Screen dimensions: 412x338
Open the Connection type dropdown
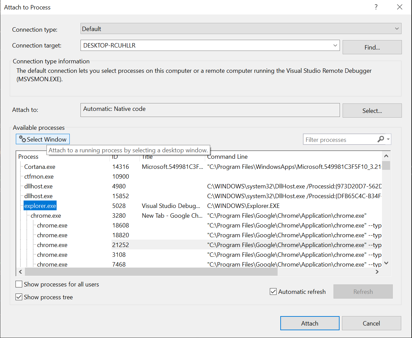click(x=397, y=28)
